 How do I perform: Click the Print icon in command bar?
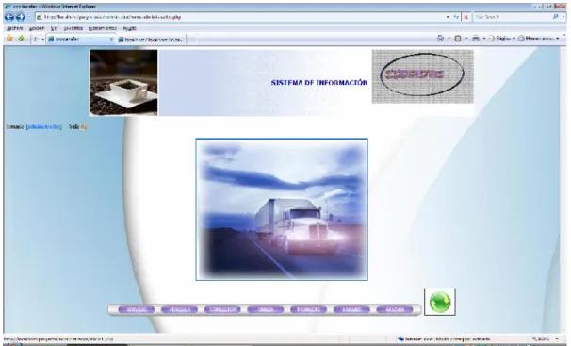[x=476, y=39]
